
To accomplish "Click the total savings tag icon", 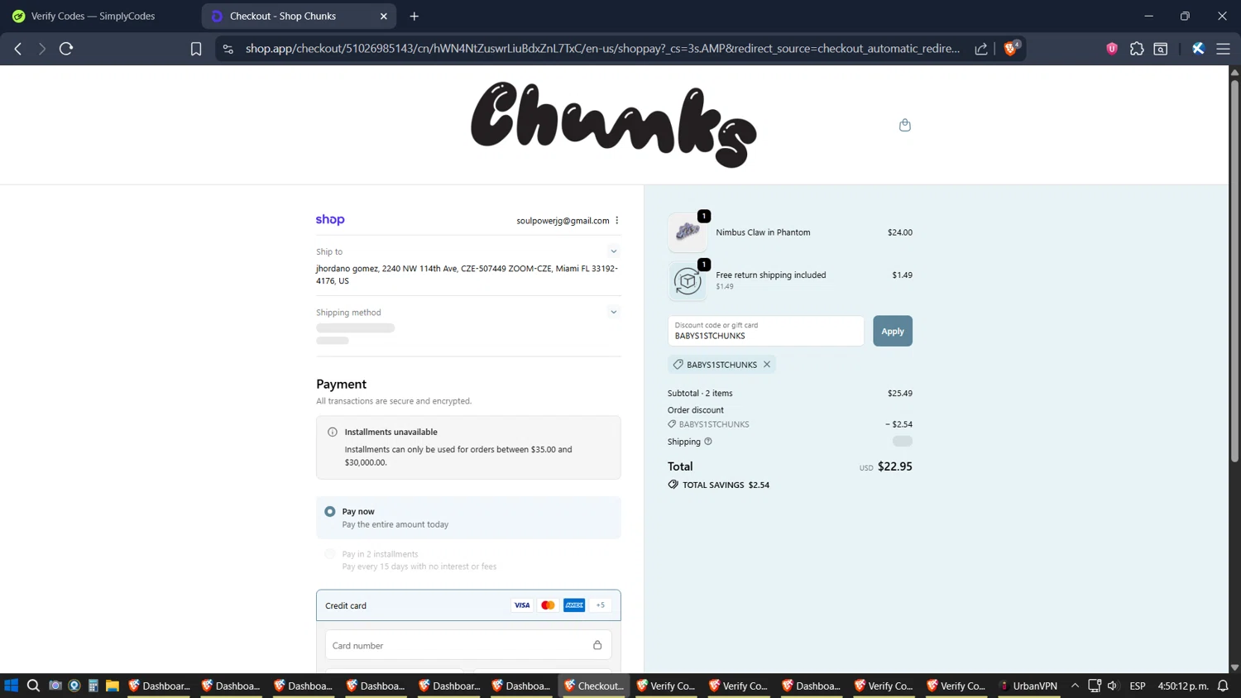I will tap(673, 485).
